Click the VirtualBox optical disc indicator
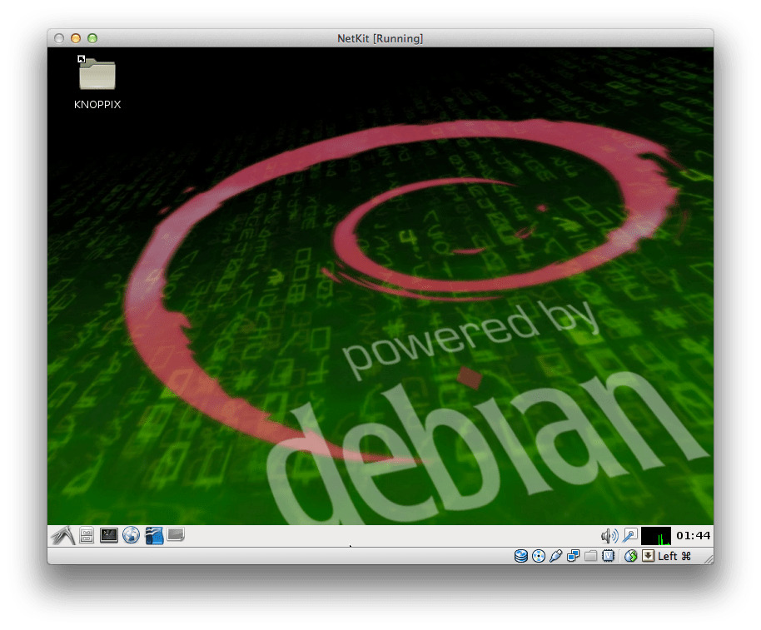The image size is (761, 630). 538,556
